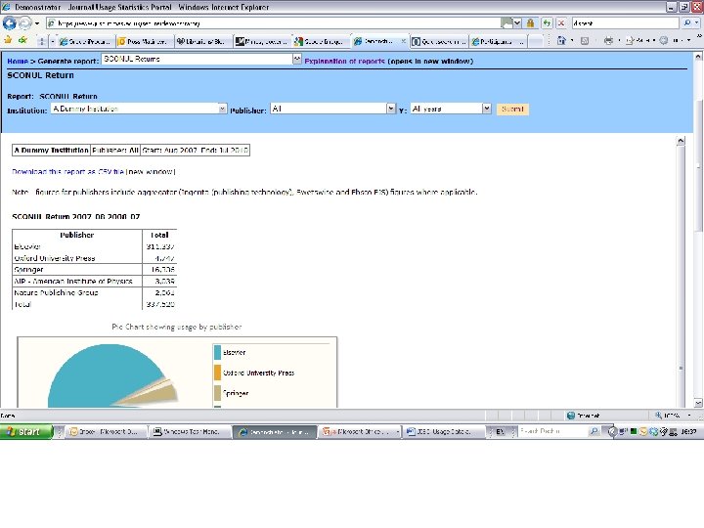Viewport: 704px width, 528px height.
Task: Switch to the Press Machine browser tab
Action: pyautogui.click(x=145, y=41)
